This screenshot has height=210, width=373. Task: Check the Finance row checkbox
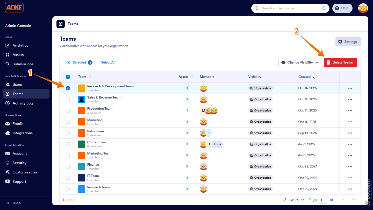pyautogui.click(x=68, y=166)
